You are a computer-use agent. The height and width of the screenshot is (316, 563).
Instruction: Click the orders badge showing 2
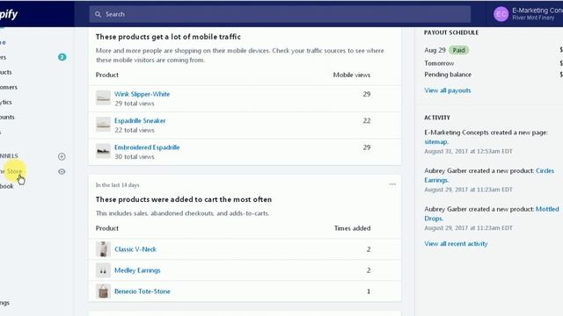click(62, 57)
